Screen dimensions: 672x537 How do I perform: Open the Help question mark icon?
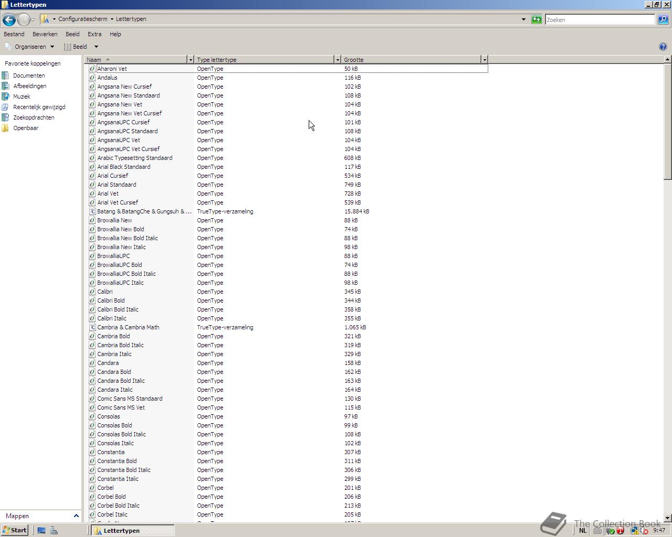(663, 47)
